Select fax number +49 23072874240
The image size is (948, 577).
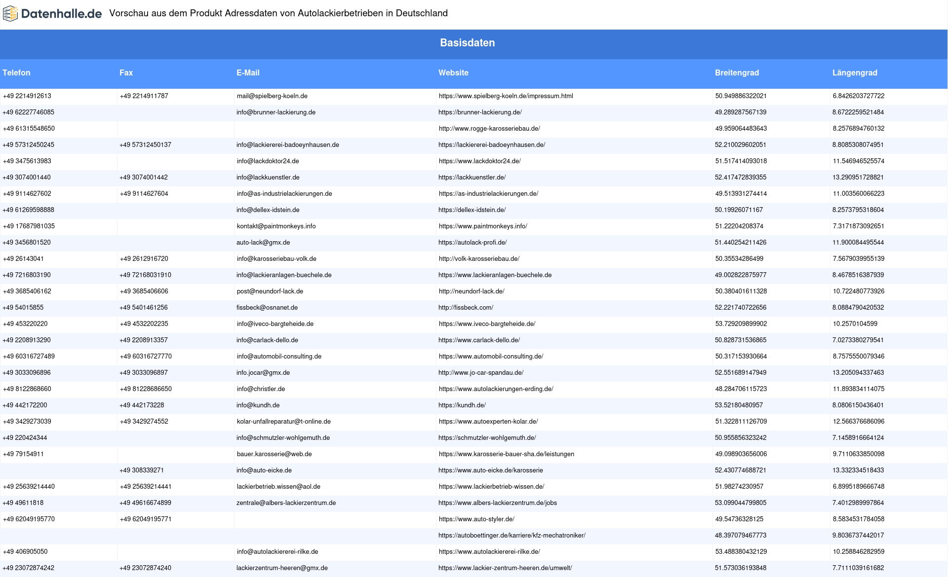(x=145, y=568)
